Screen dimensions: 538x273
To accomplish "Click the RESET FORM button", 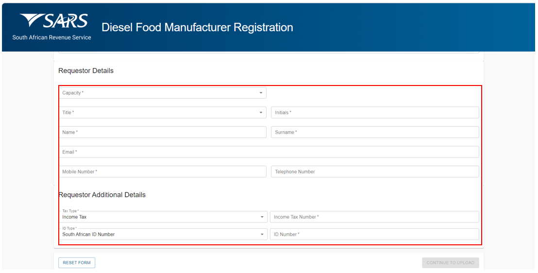I will [77, 263].
